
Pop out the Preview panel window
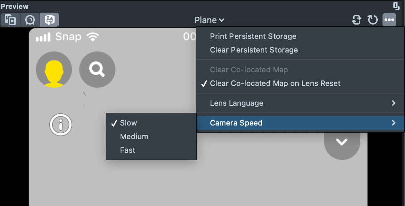pyautogui.click(x=396, y=6)
